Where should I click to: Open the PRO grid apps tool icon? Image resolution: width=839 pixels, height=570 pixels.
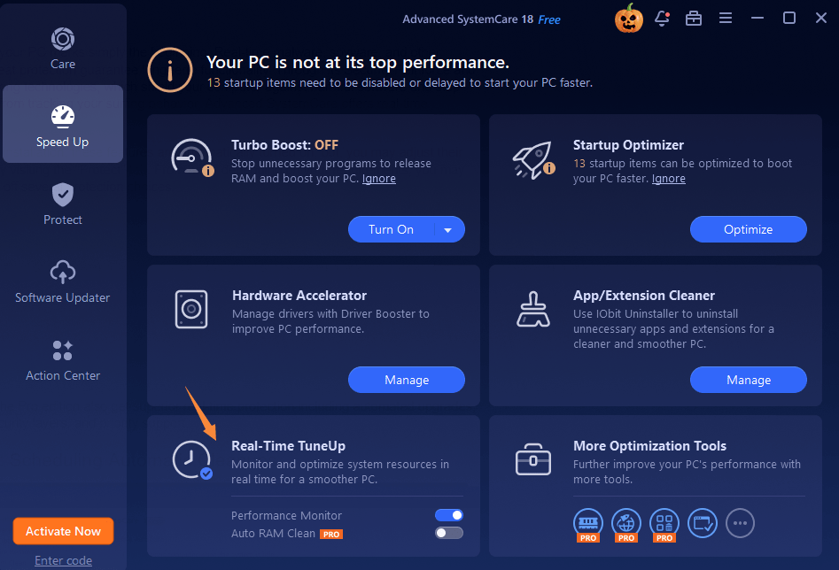[664, 525]
